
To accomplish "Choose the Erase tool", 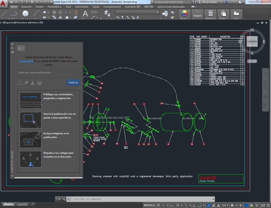I will pyautogui.click(x=75, y=12).
